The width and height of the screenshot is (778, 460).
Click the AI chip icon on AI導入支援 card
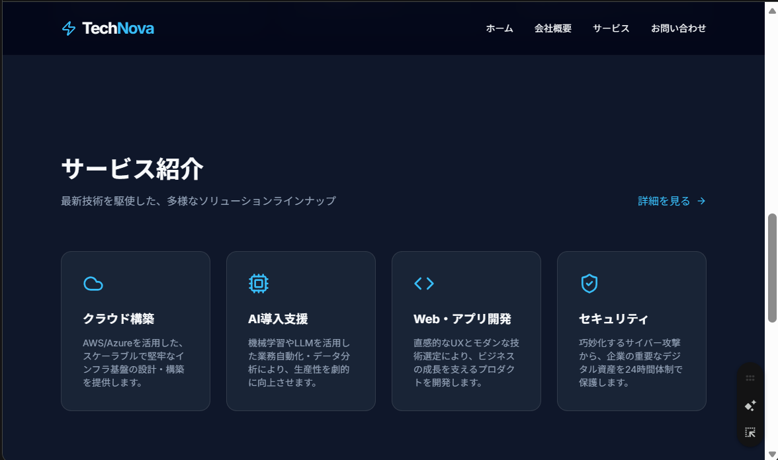(x=259, y=283)
